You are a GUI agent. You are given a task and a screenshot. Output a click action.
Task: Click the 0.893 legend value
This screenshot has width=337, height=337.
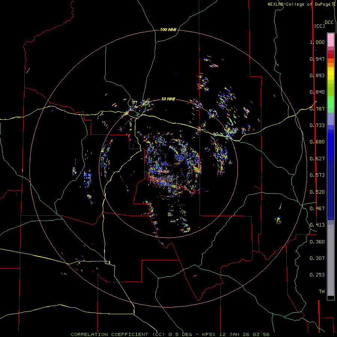pos(317,75)
